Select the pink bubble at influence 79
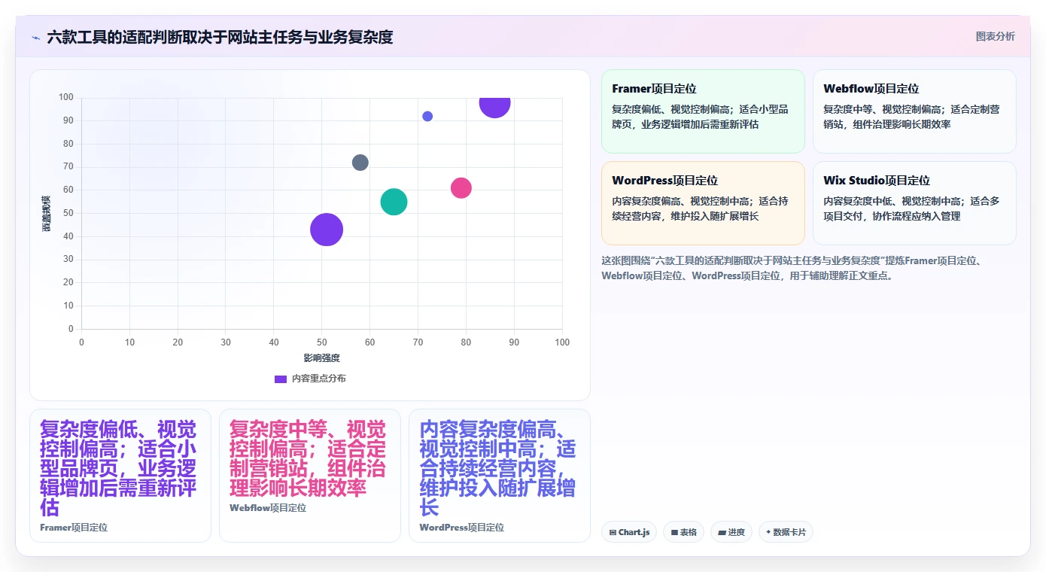 (x=461, y=188)
